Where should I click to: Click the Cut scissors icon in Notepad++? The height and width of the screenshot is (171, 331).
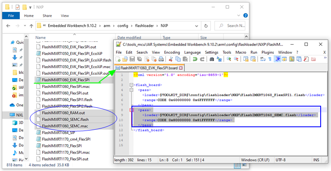click(x=171, y=59)
